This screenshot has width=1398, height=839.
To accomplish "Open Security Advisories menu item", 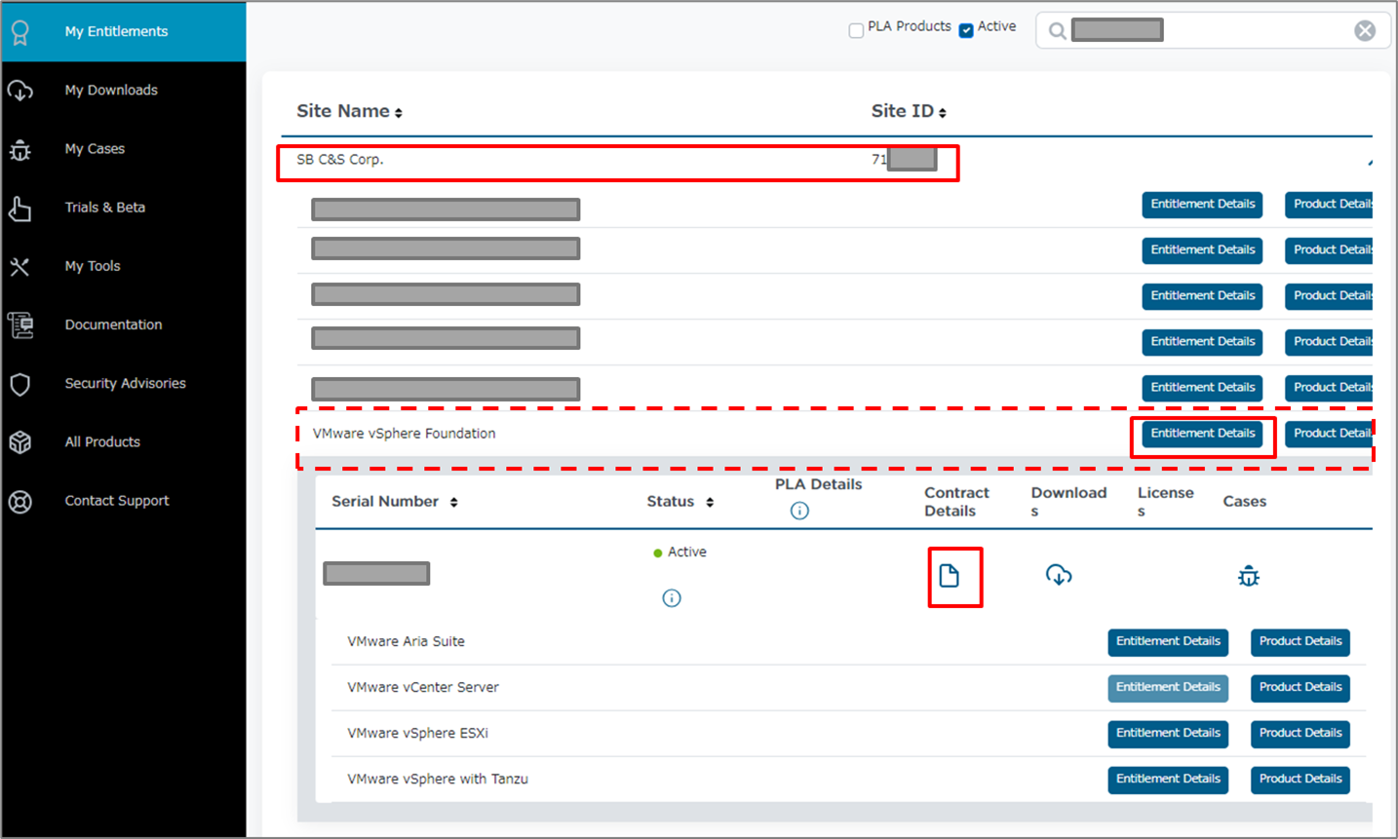I will coord(125,383).
